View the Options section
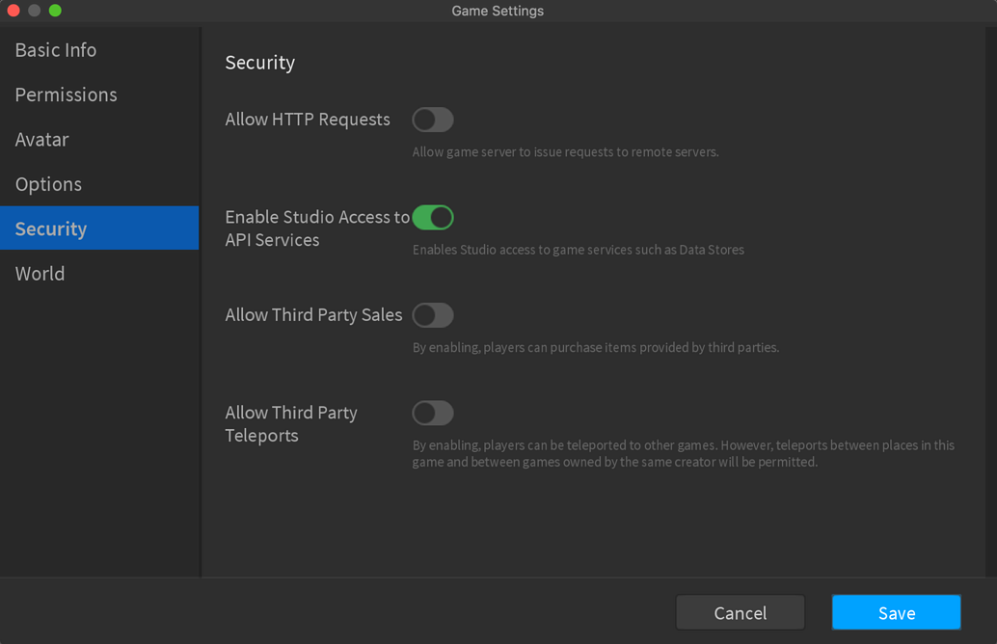 pos(48,183)
